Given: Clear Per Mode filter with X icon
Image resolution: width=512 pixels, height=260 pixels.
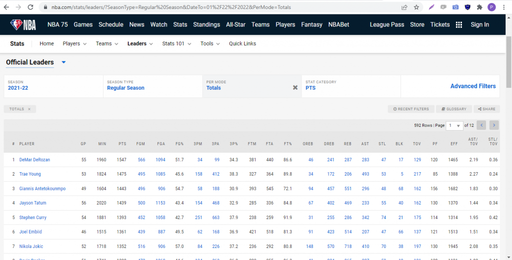Looking at the screenshot, I should coord(295,87).
